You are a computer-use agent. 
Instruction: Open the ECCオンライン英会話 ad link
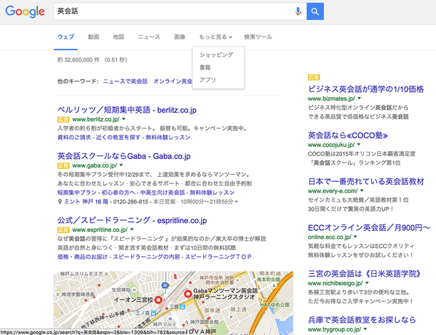coord(368,228)
